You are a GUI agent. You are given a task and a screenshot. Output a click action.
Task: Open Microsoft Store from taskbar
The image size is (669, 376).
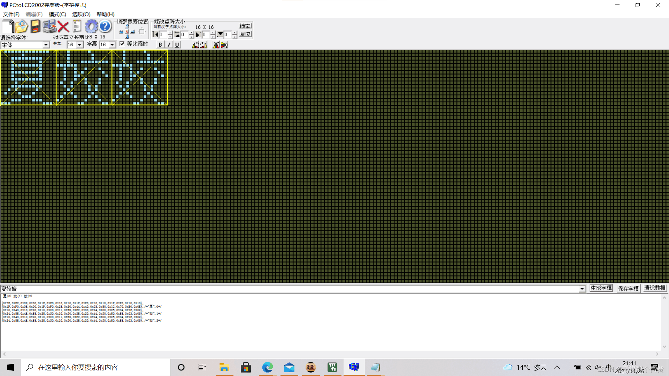pos(246,367)
